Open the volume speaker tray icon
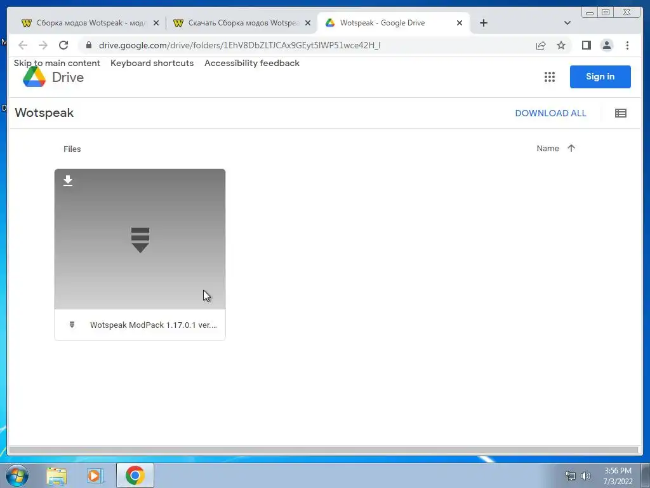The image size is (650, 488). (x=586, y=476)
